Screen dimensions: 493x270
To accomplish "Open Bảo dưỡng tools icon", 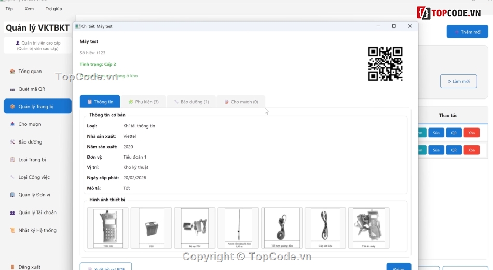I will [x=12, y=142].
